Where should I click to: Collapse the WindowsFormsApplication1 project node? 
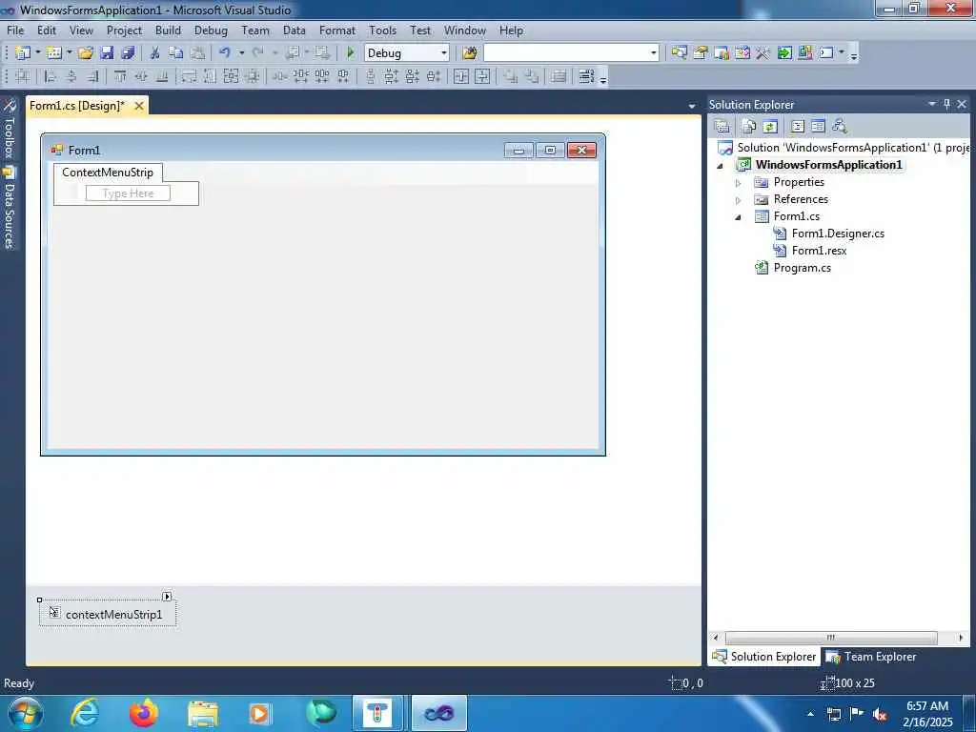pyautogui.click(x=721, y=166)
